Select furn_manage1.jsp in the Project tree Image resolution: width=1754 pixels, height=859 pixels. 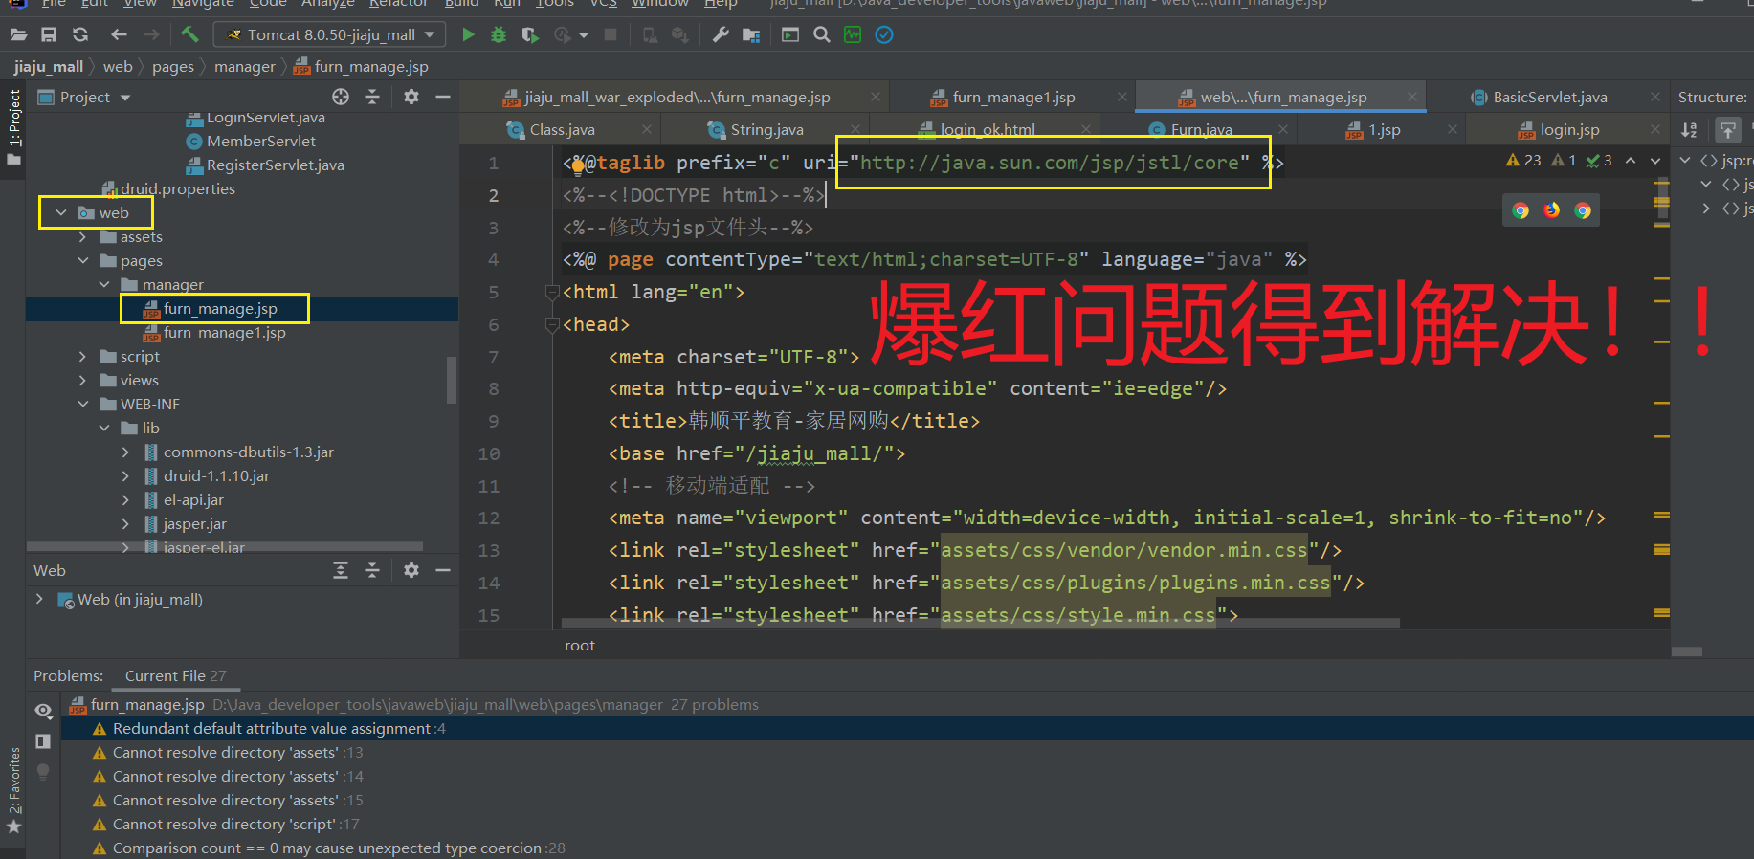224,332
